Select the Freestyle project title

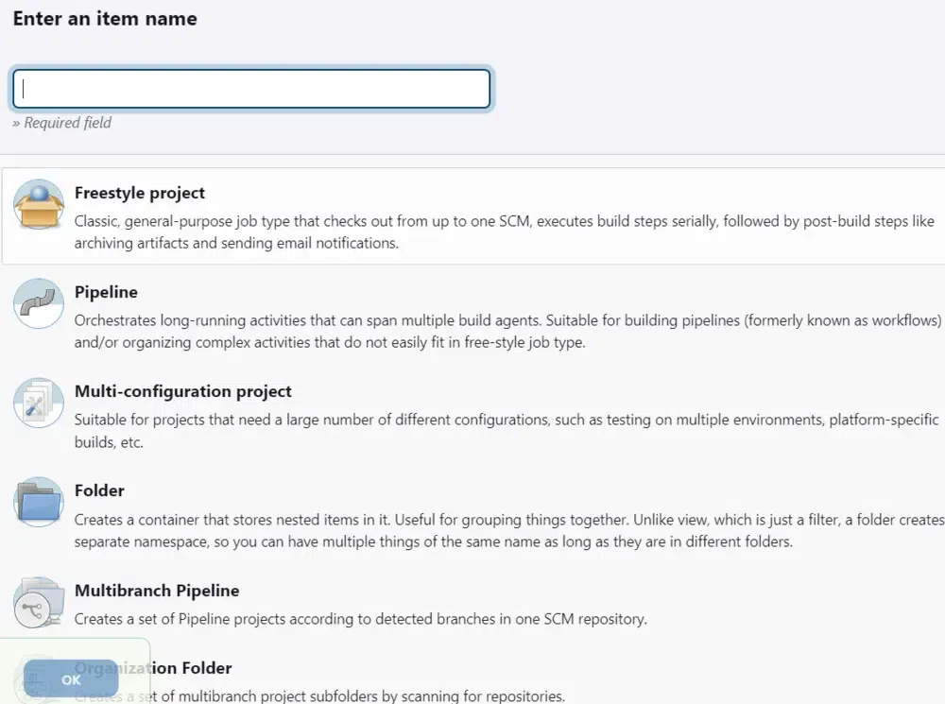[x=140, y=193]
